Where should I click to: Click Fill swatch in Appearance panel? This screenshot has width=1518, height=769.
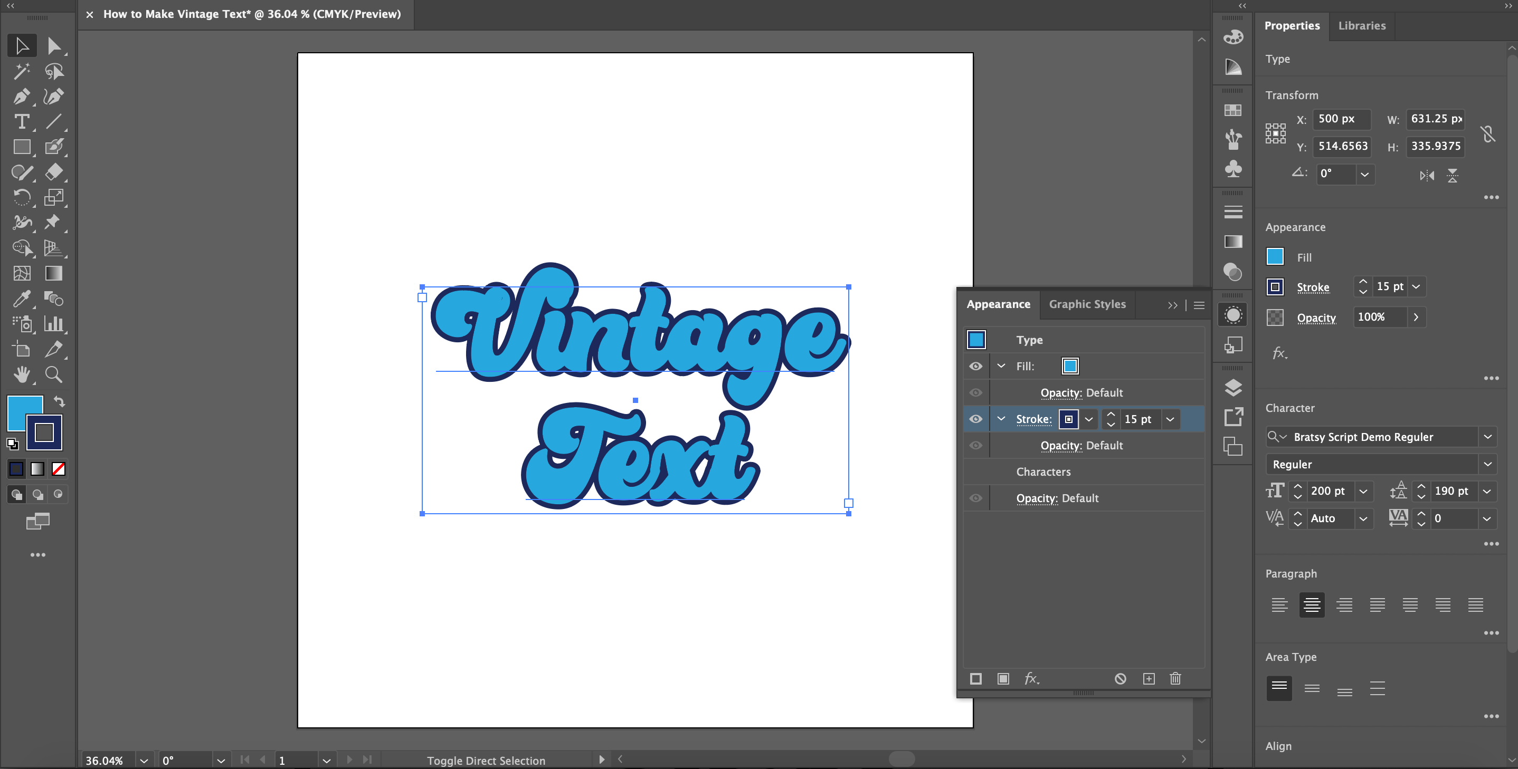click(1070, 366)
